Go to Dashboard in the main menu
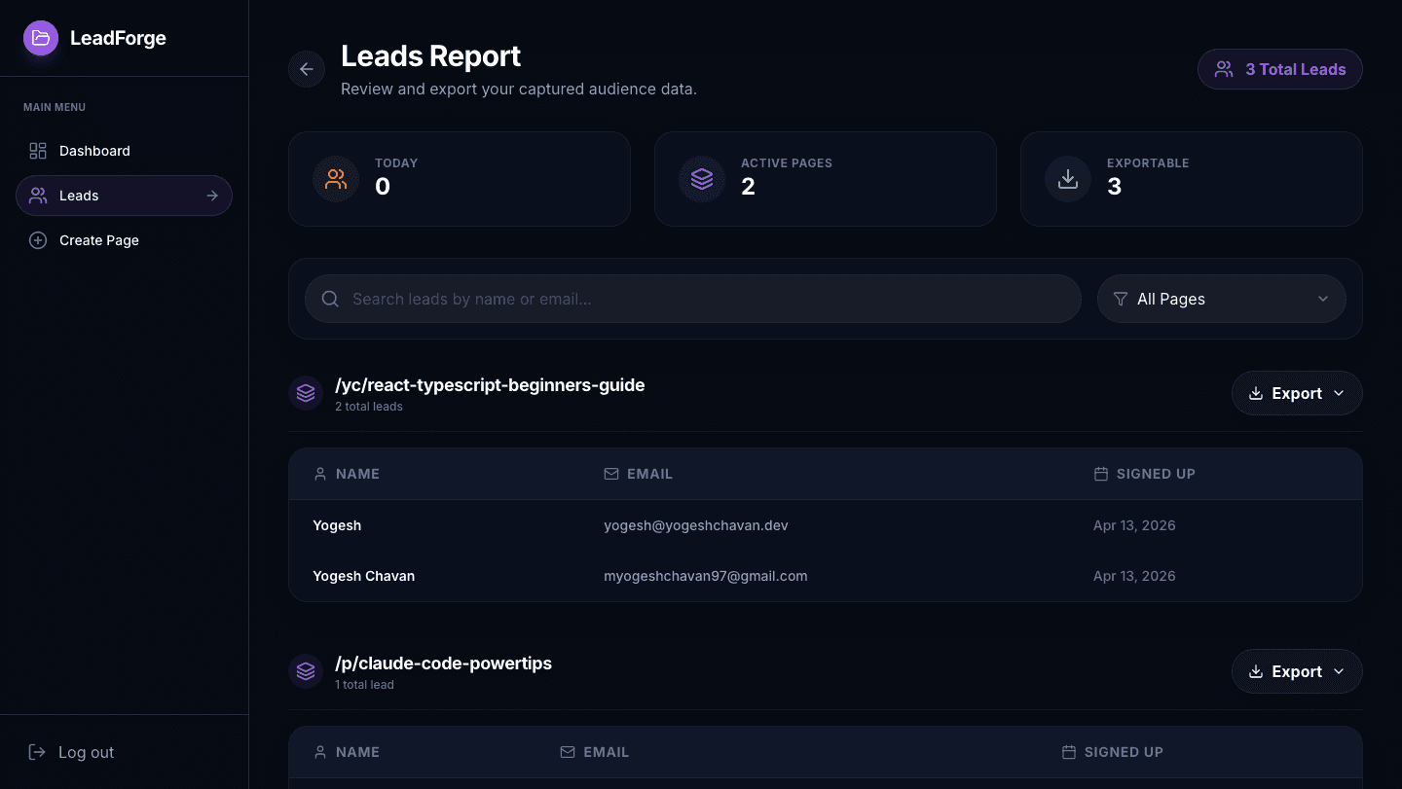1402x789 pixels. coord(124,151)
